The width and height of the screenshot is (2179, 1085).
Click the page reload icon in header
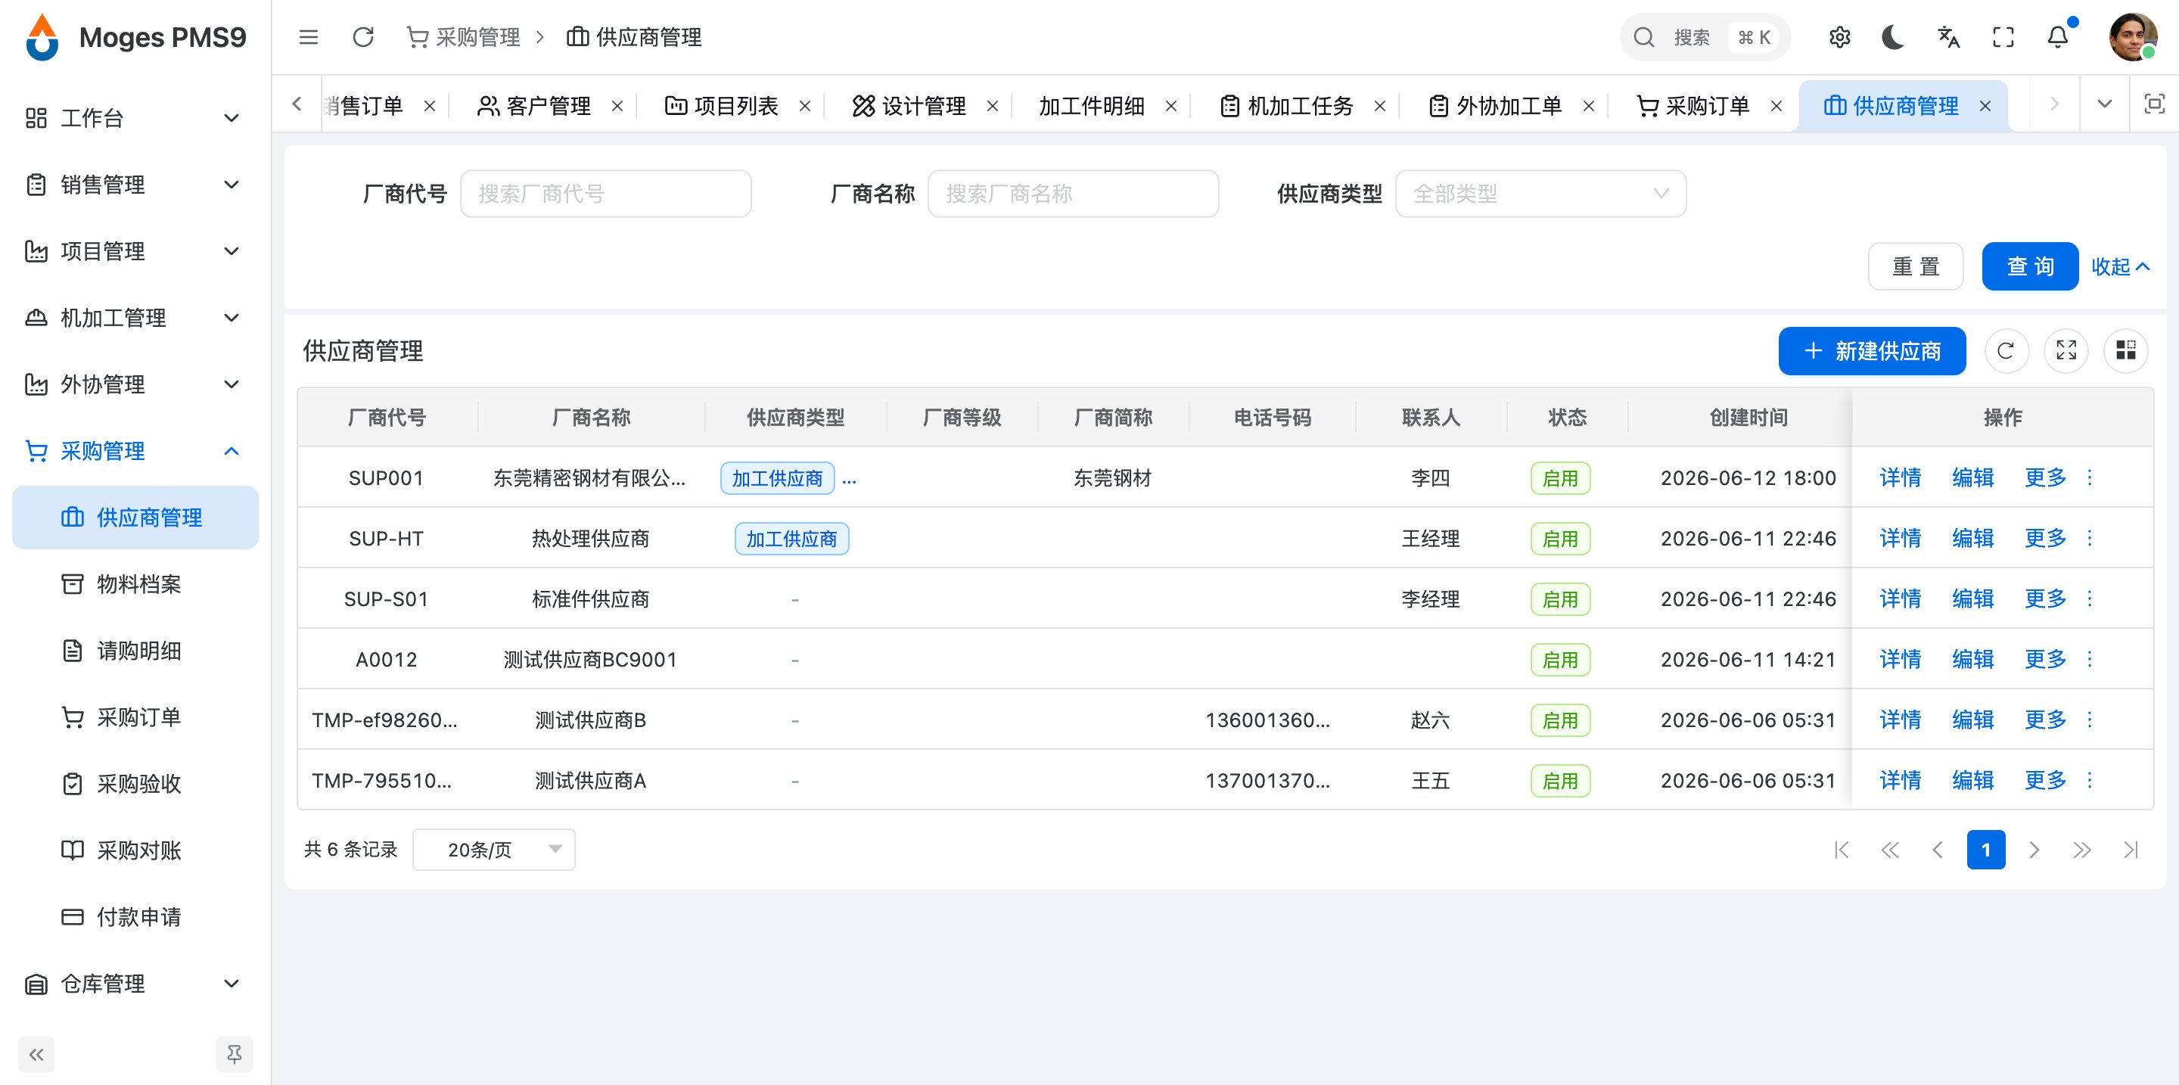pyautogui.click(x=363, y=37)
